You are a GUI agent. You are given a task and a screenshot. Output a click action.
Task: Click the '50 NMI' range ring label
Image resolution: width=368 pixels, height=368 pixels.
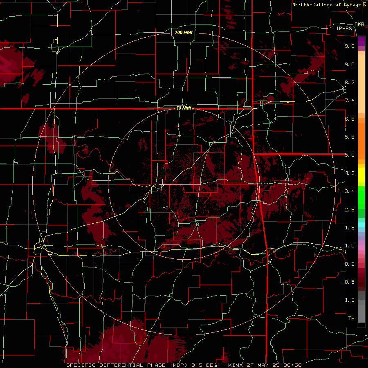point(184,108)
